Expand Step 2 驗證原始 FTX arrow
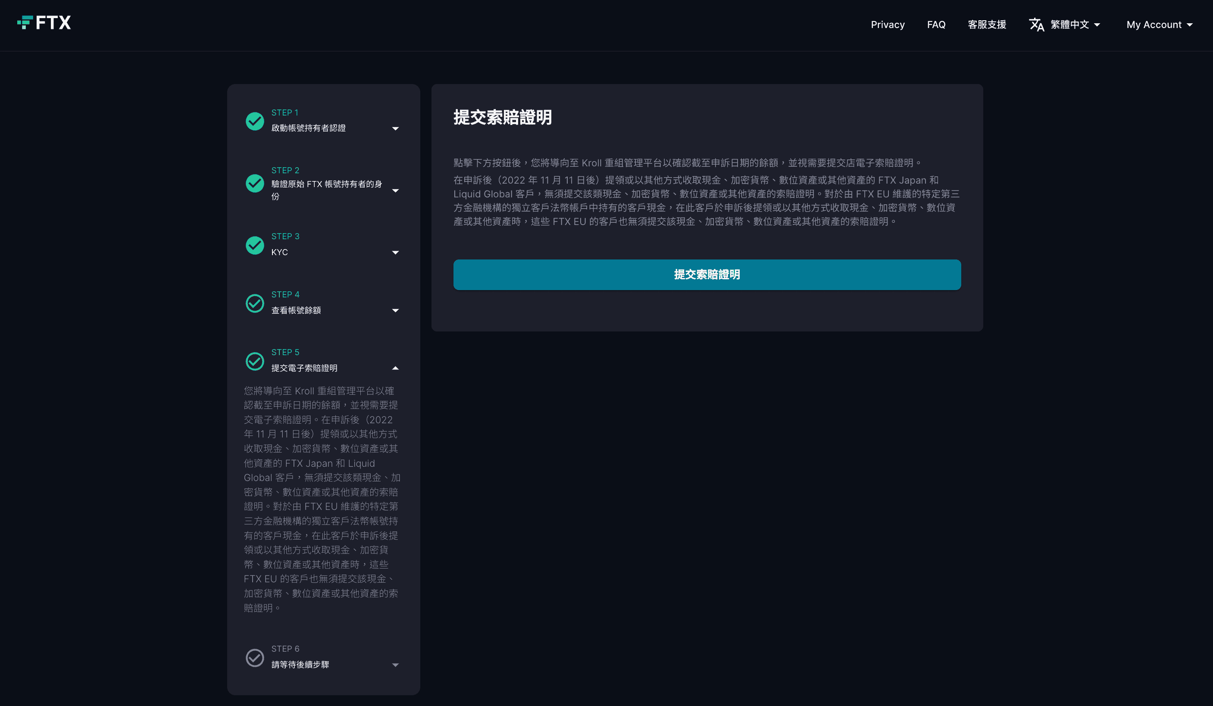 (x=395, y=191)
